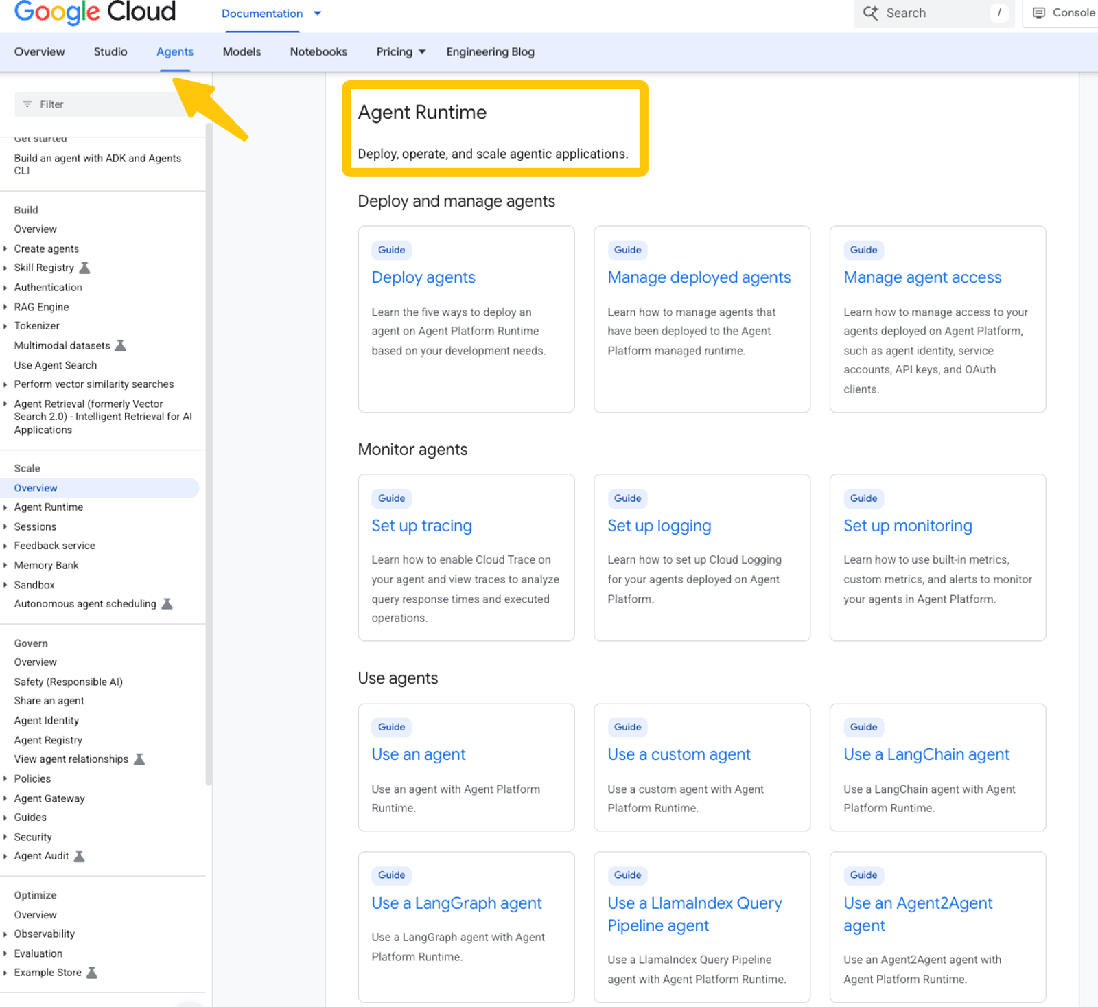Click the preview flask beside Autonomous agent scheduling
The height and width of the screenshot is (1007, 1098).
tap(167, 604)
